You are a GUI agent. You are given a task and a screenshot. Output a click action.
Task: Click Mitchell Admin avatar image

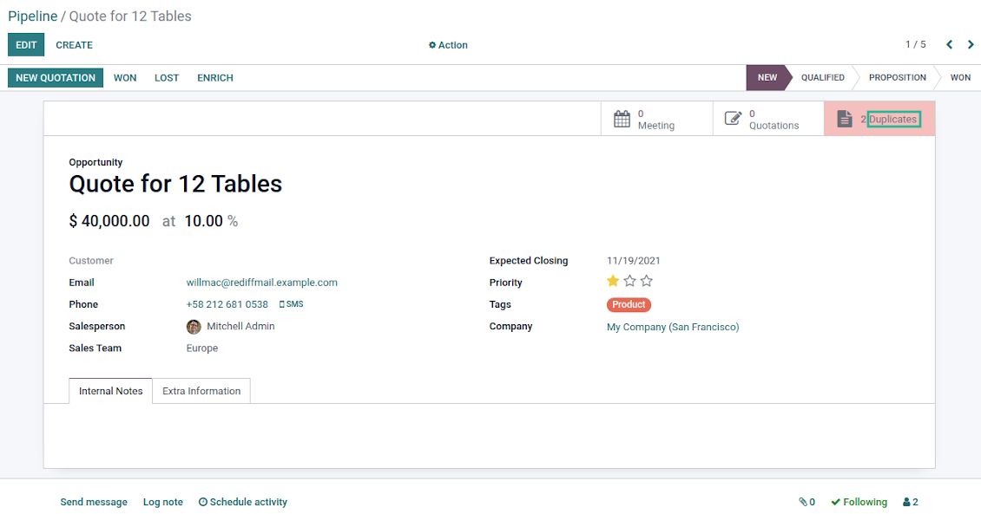194,327
